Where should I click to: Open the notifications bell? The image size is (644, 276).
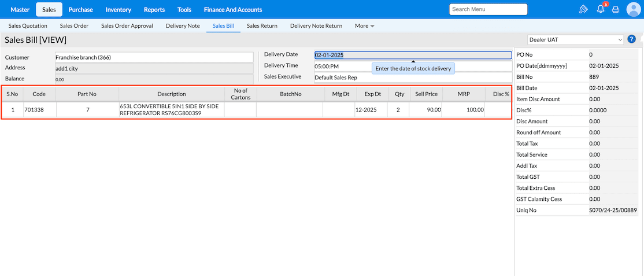(600, 10)
